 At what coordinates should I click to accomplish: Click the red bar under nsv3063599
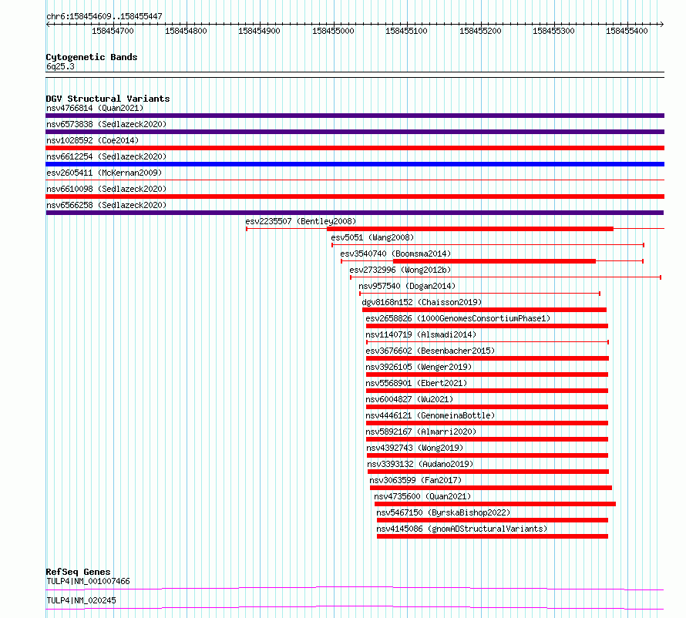point(491,488)
